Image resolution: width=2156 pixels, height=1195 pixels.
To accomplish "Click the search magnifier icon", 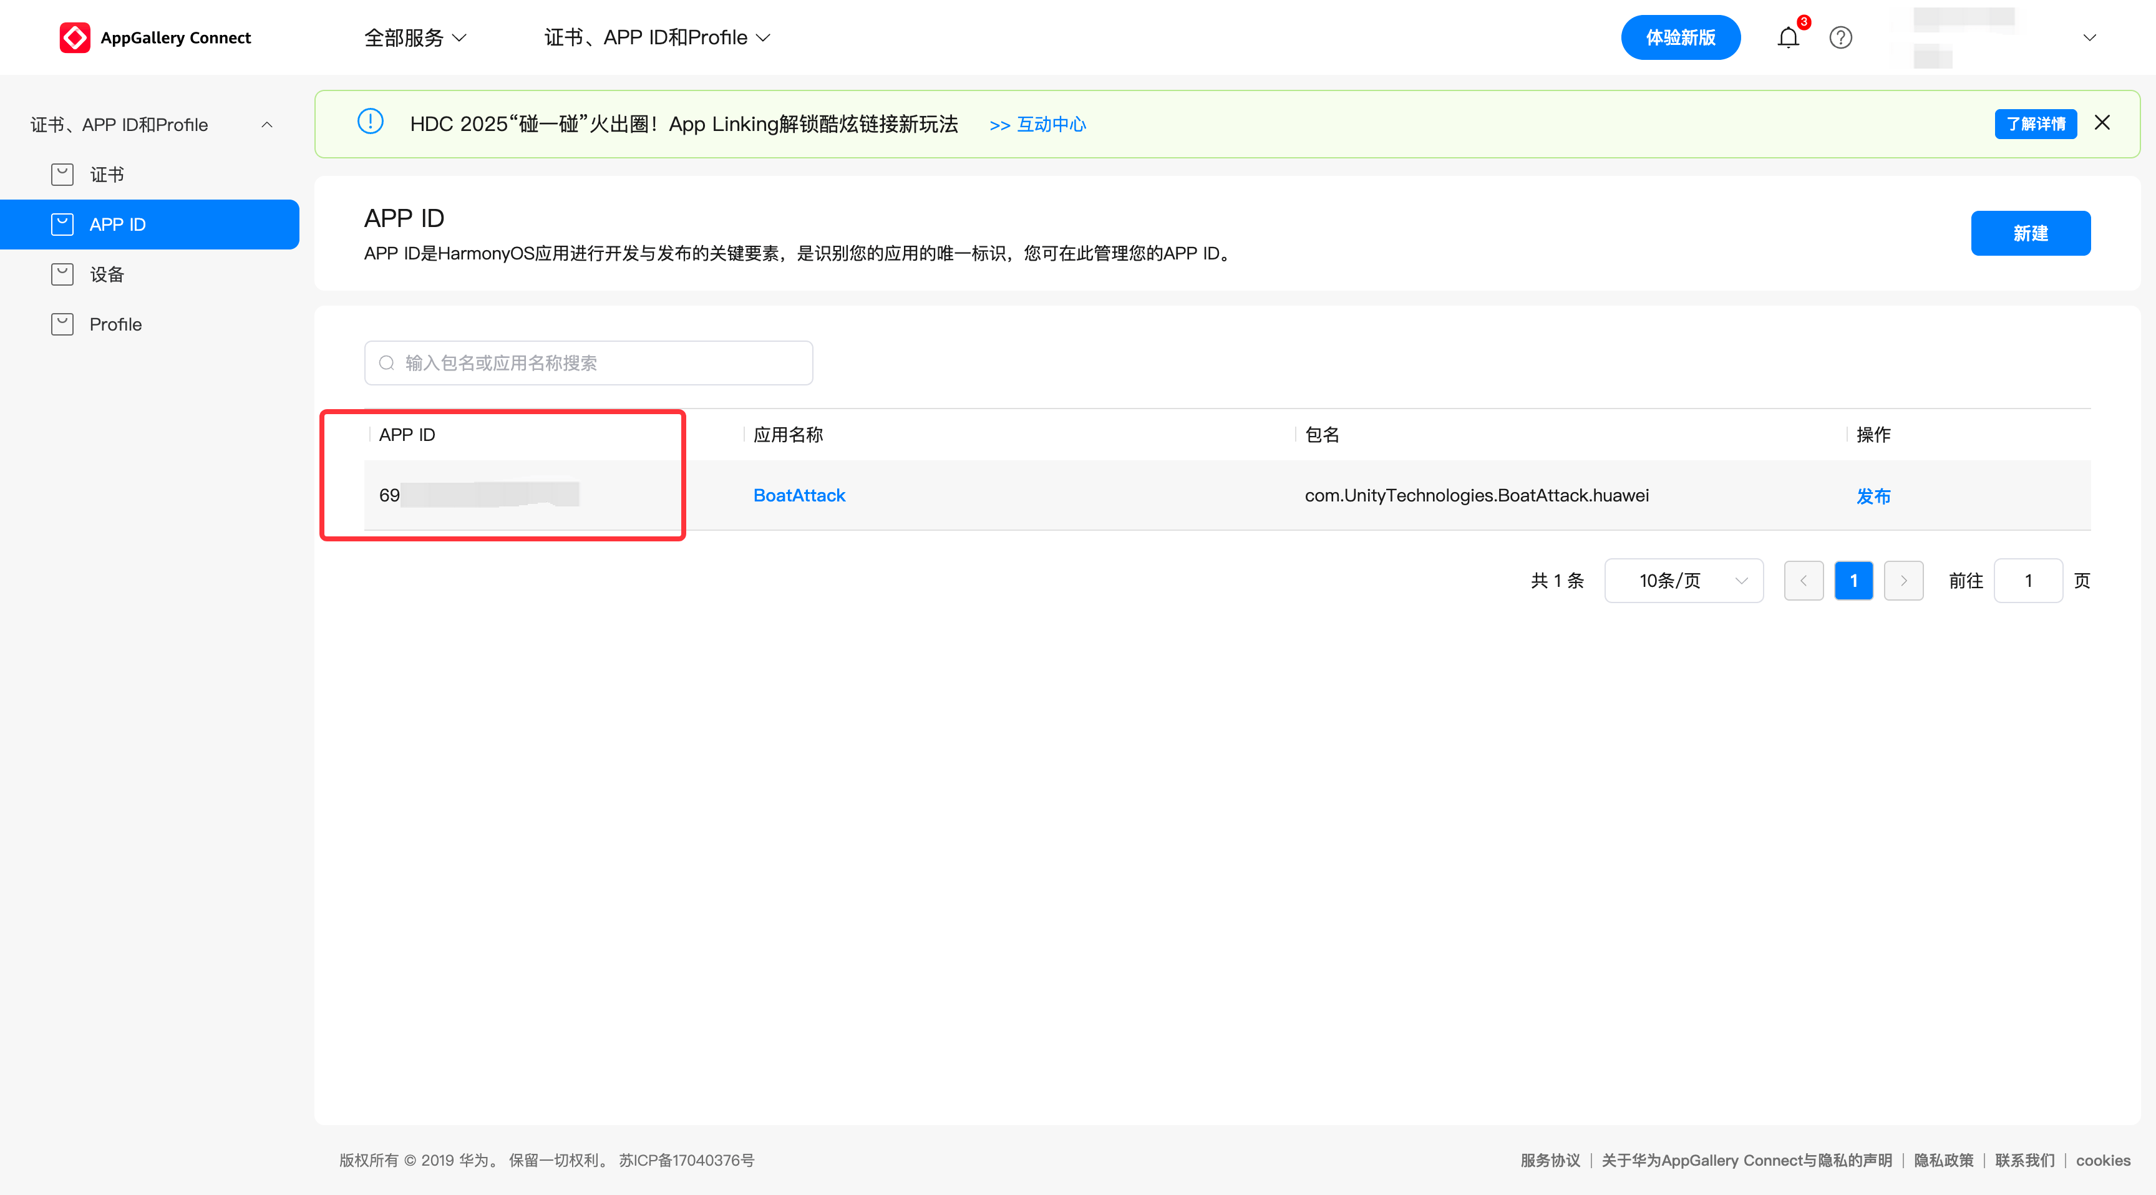I will [387, 363].
